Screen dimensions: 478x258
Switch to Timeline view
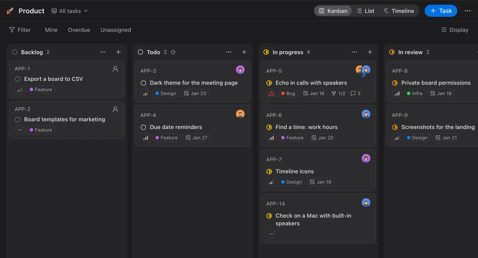click(399, 11)
